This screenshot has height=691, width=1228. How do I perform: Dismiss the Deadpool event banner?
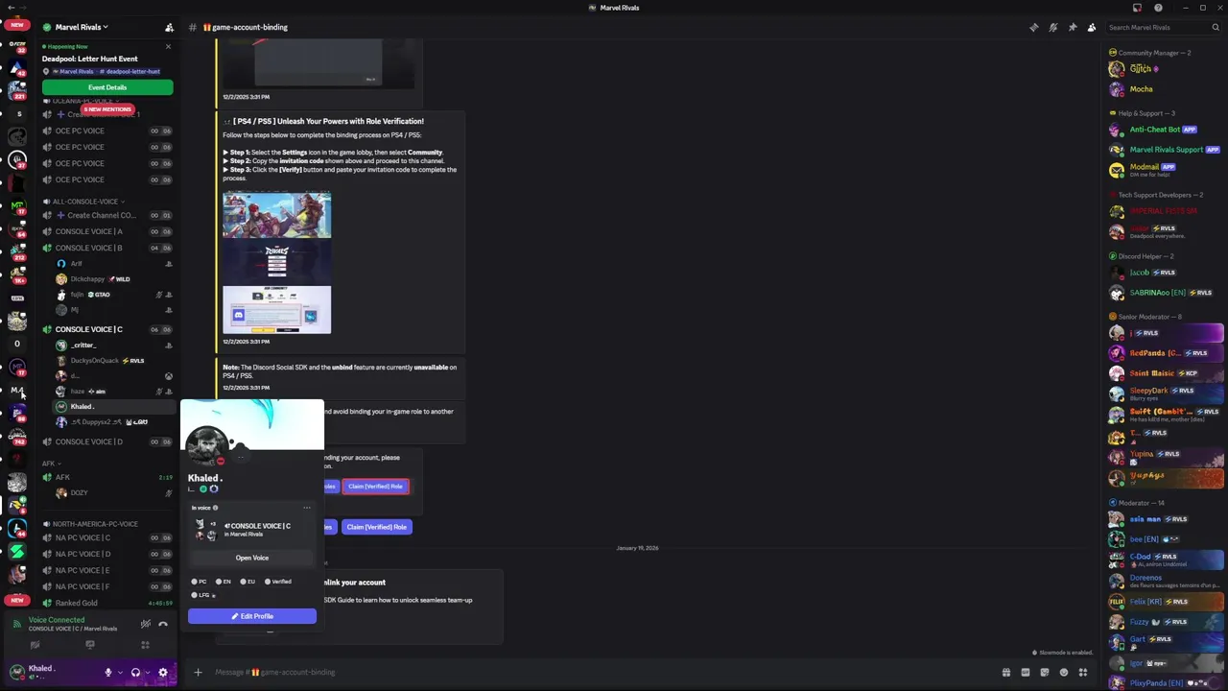[x=168, y=46]
